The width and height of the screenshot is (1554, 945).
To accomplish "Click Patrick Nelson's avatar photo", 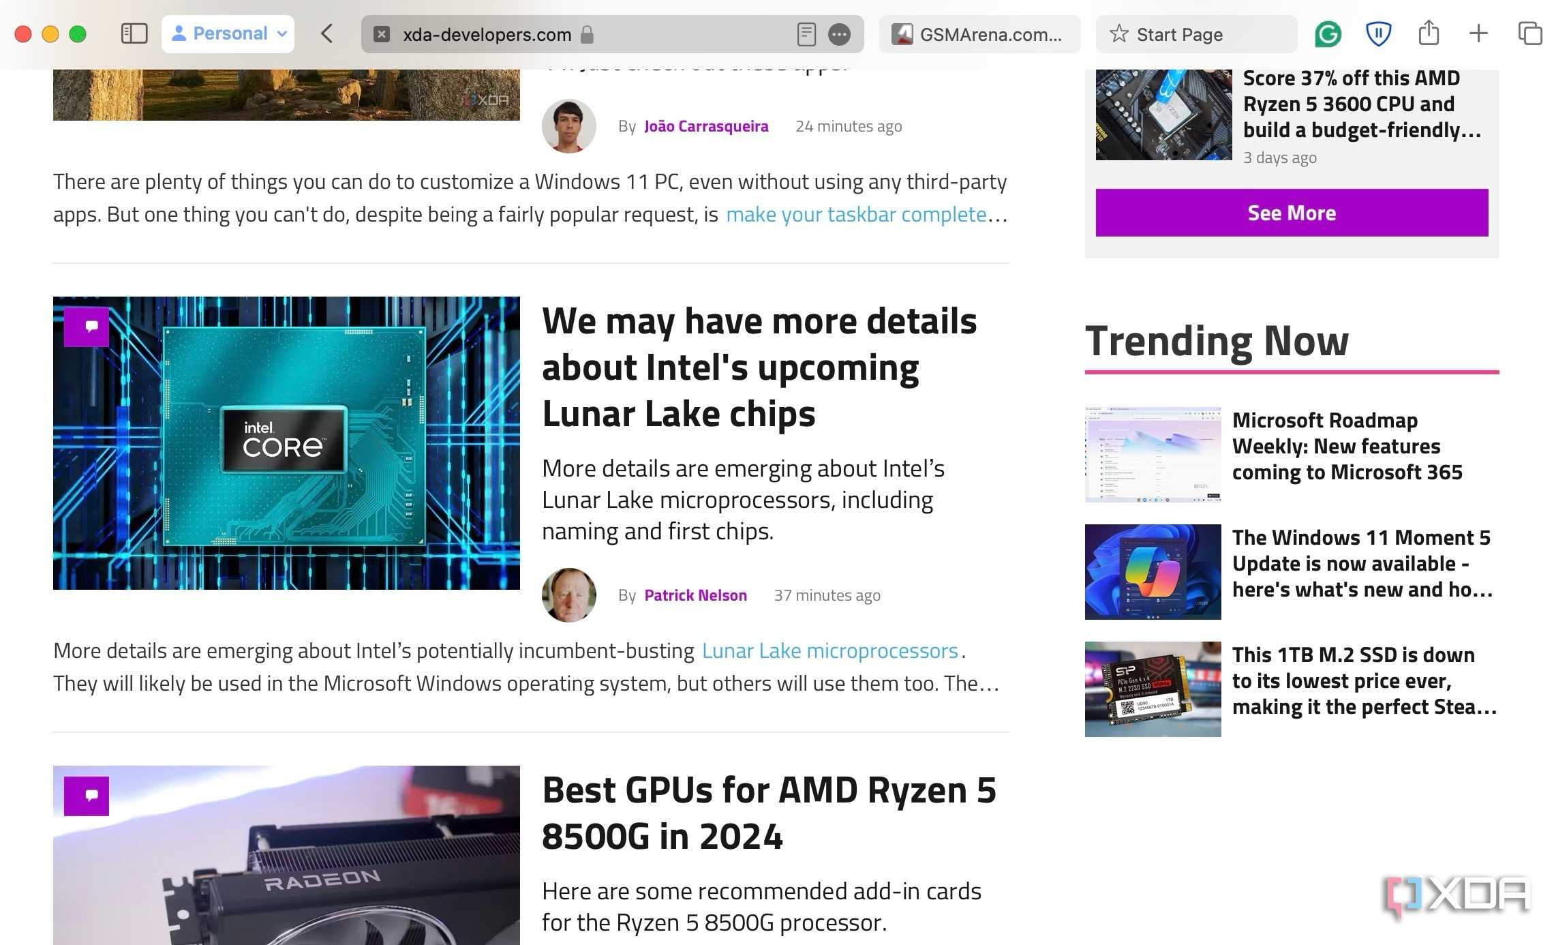I will point(568,595).
